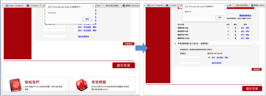Click 修改 link in the order-20 group row

click(214, 57)
